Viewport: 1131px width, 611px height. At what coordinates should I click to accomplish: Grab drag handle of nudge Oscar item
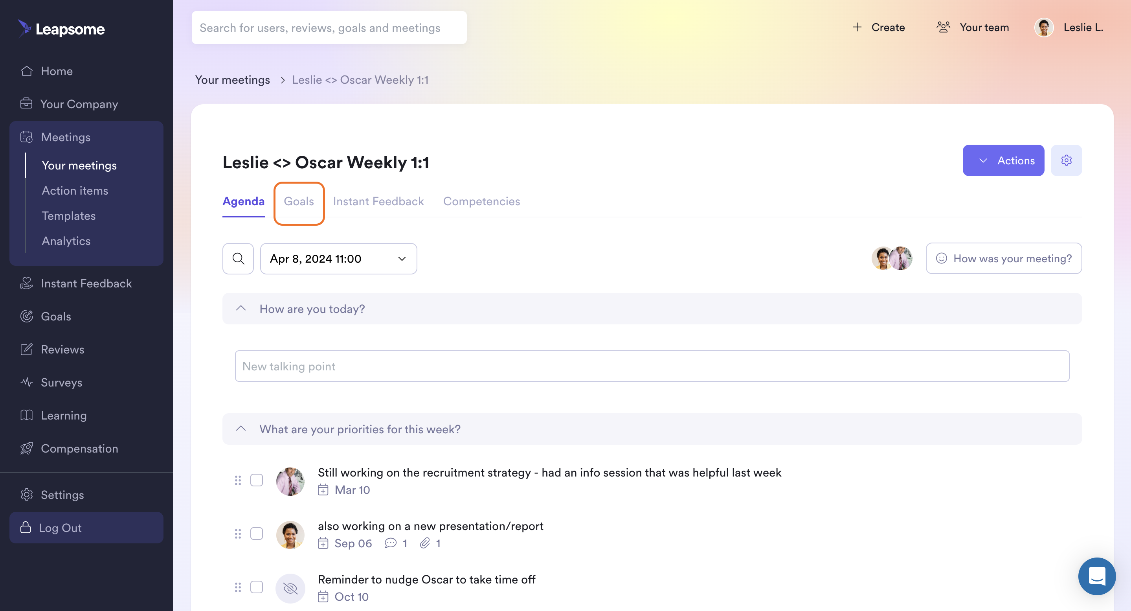pos(237,587)
